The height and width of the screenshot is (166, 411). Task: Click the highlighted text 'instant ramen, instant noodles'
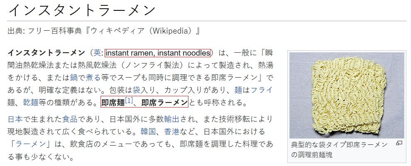[158, 53]
